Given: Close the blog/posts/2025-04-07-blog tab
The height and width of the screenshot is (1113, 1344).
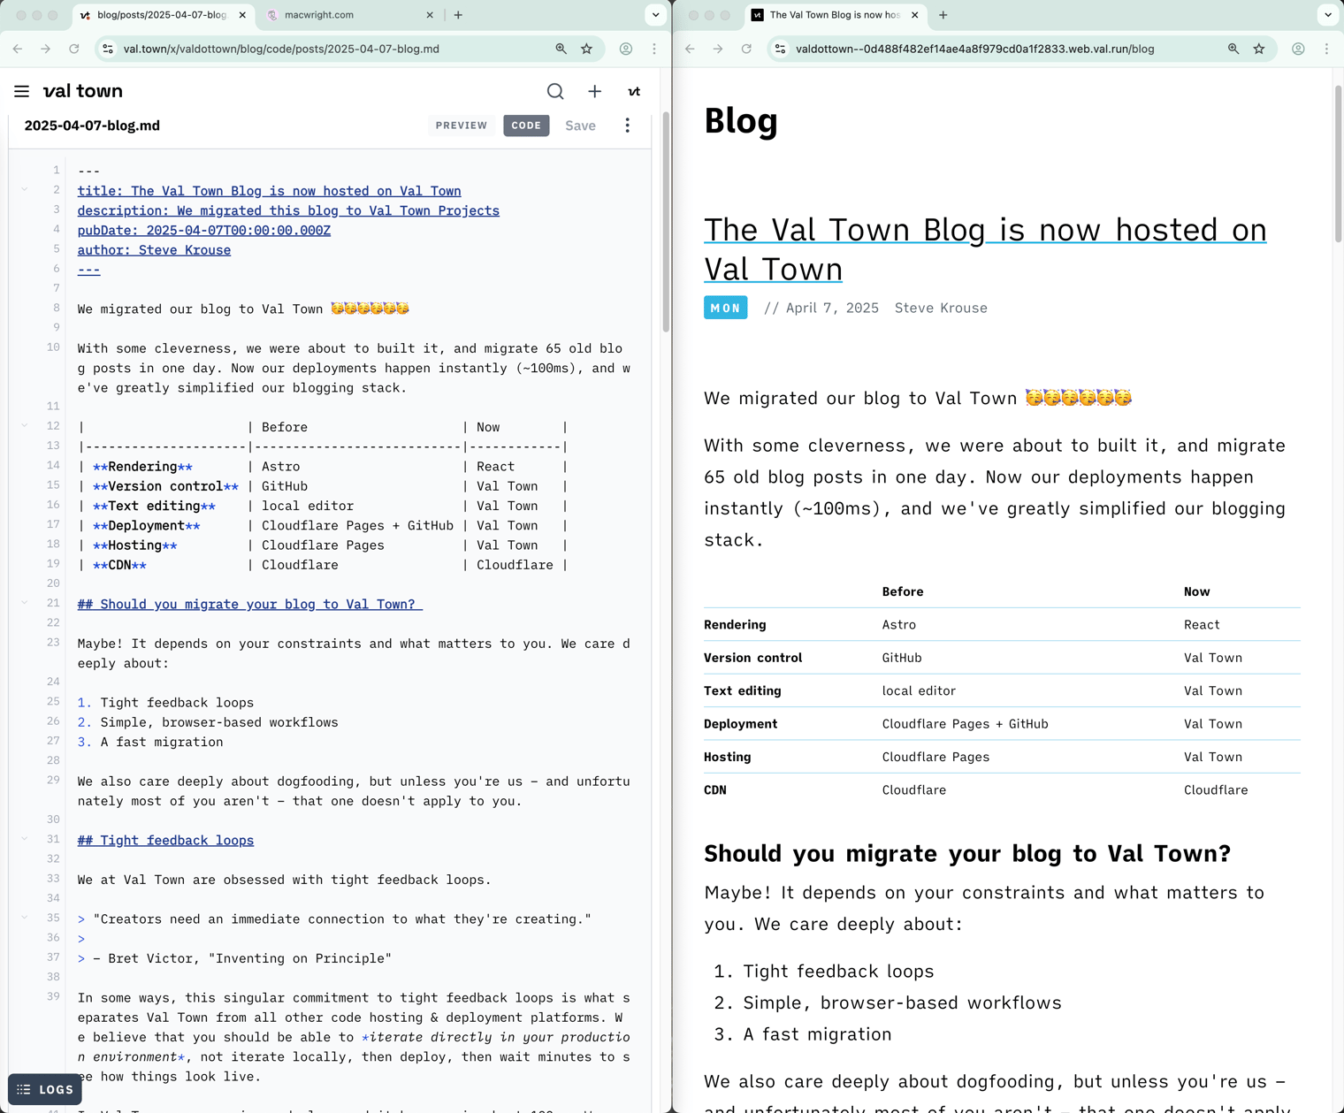Looking at the screenshot, I should click(x=242, y=15).
